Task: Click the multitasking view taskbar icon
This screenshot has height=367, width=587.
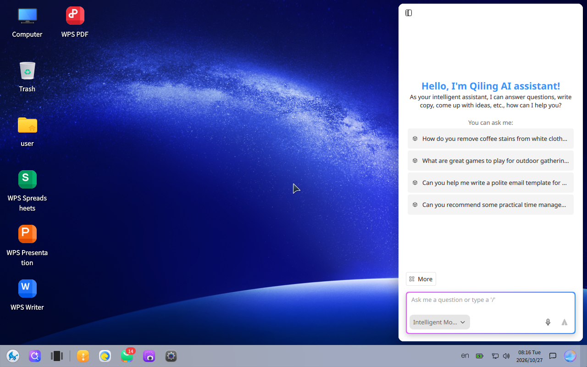Action: click(x=57, y=356)
